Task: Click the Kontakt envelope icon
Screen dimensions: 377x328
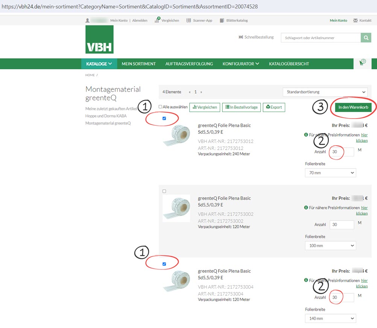Action: pos(355,20)
